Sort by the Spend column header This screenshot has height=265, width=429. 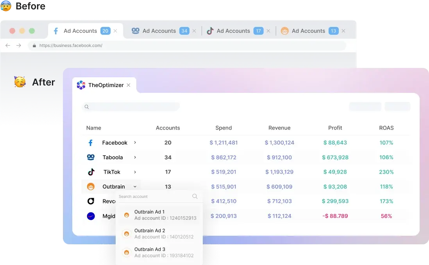coord(223,128)
